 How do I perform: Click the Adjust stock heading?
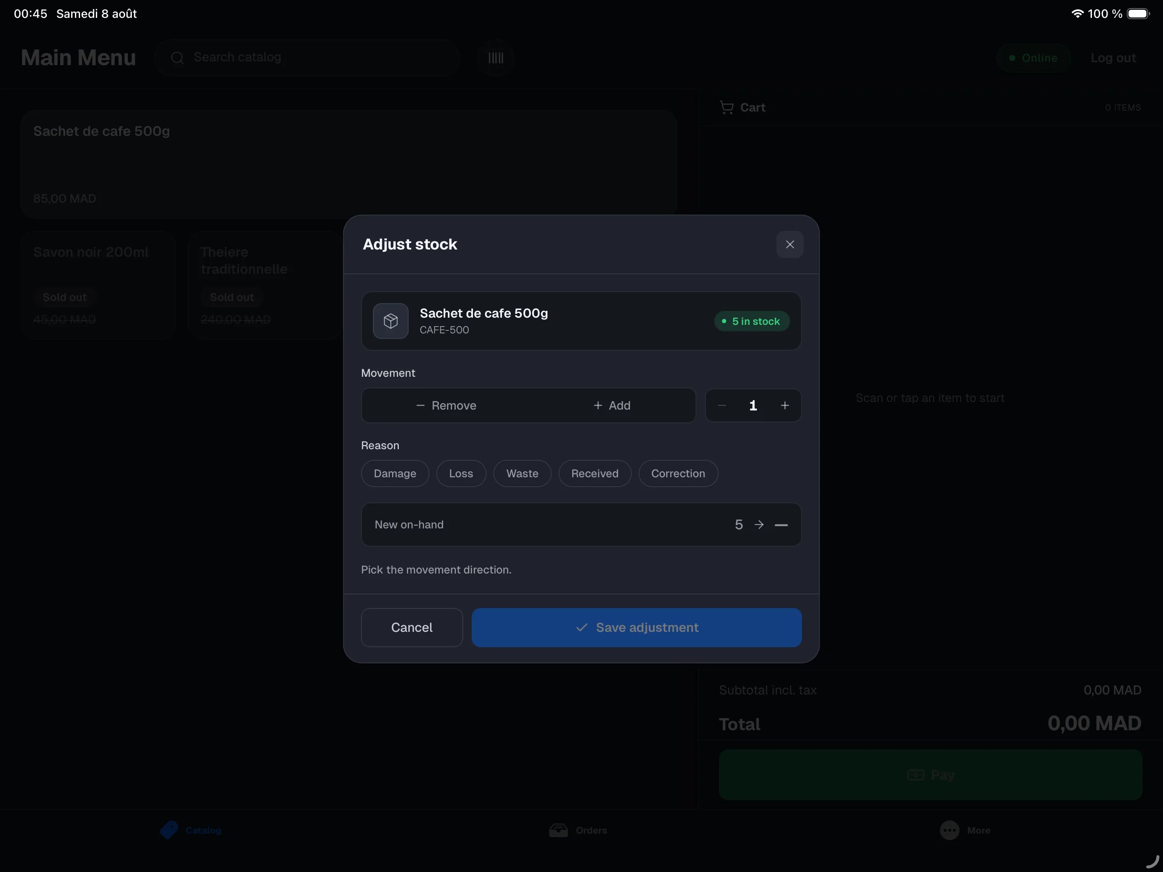(x=410, y=244)
